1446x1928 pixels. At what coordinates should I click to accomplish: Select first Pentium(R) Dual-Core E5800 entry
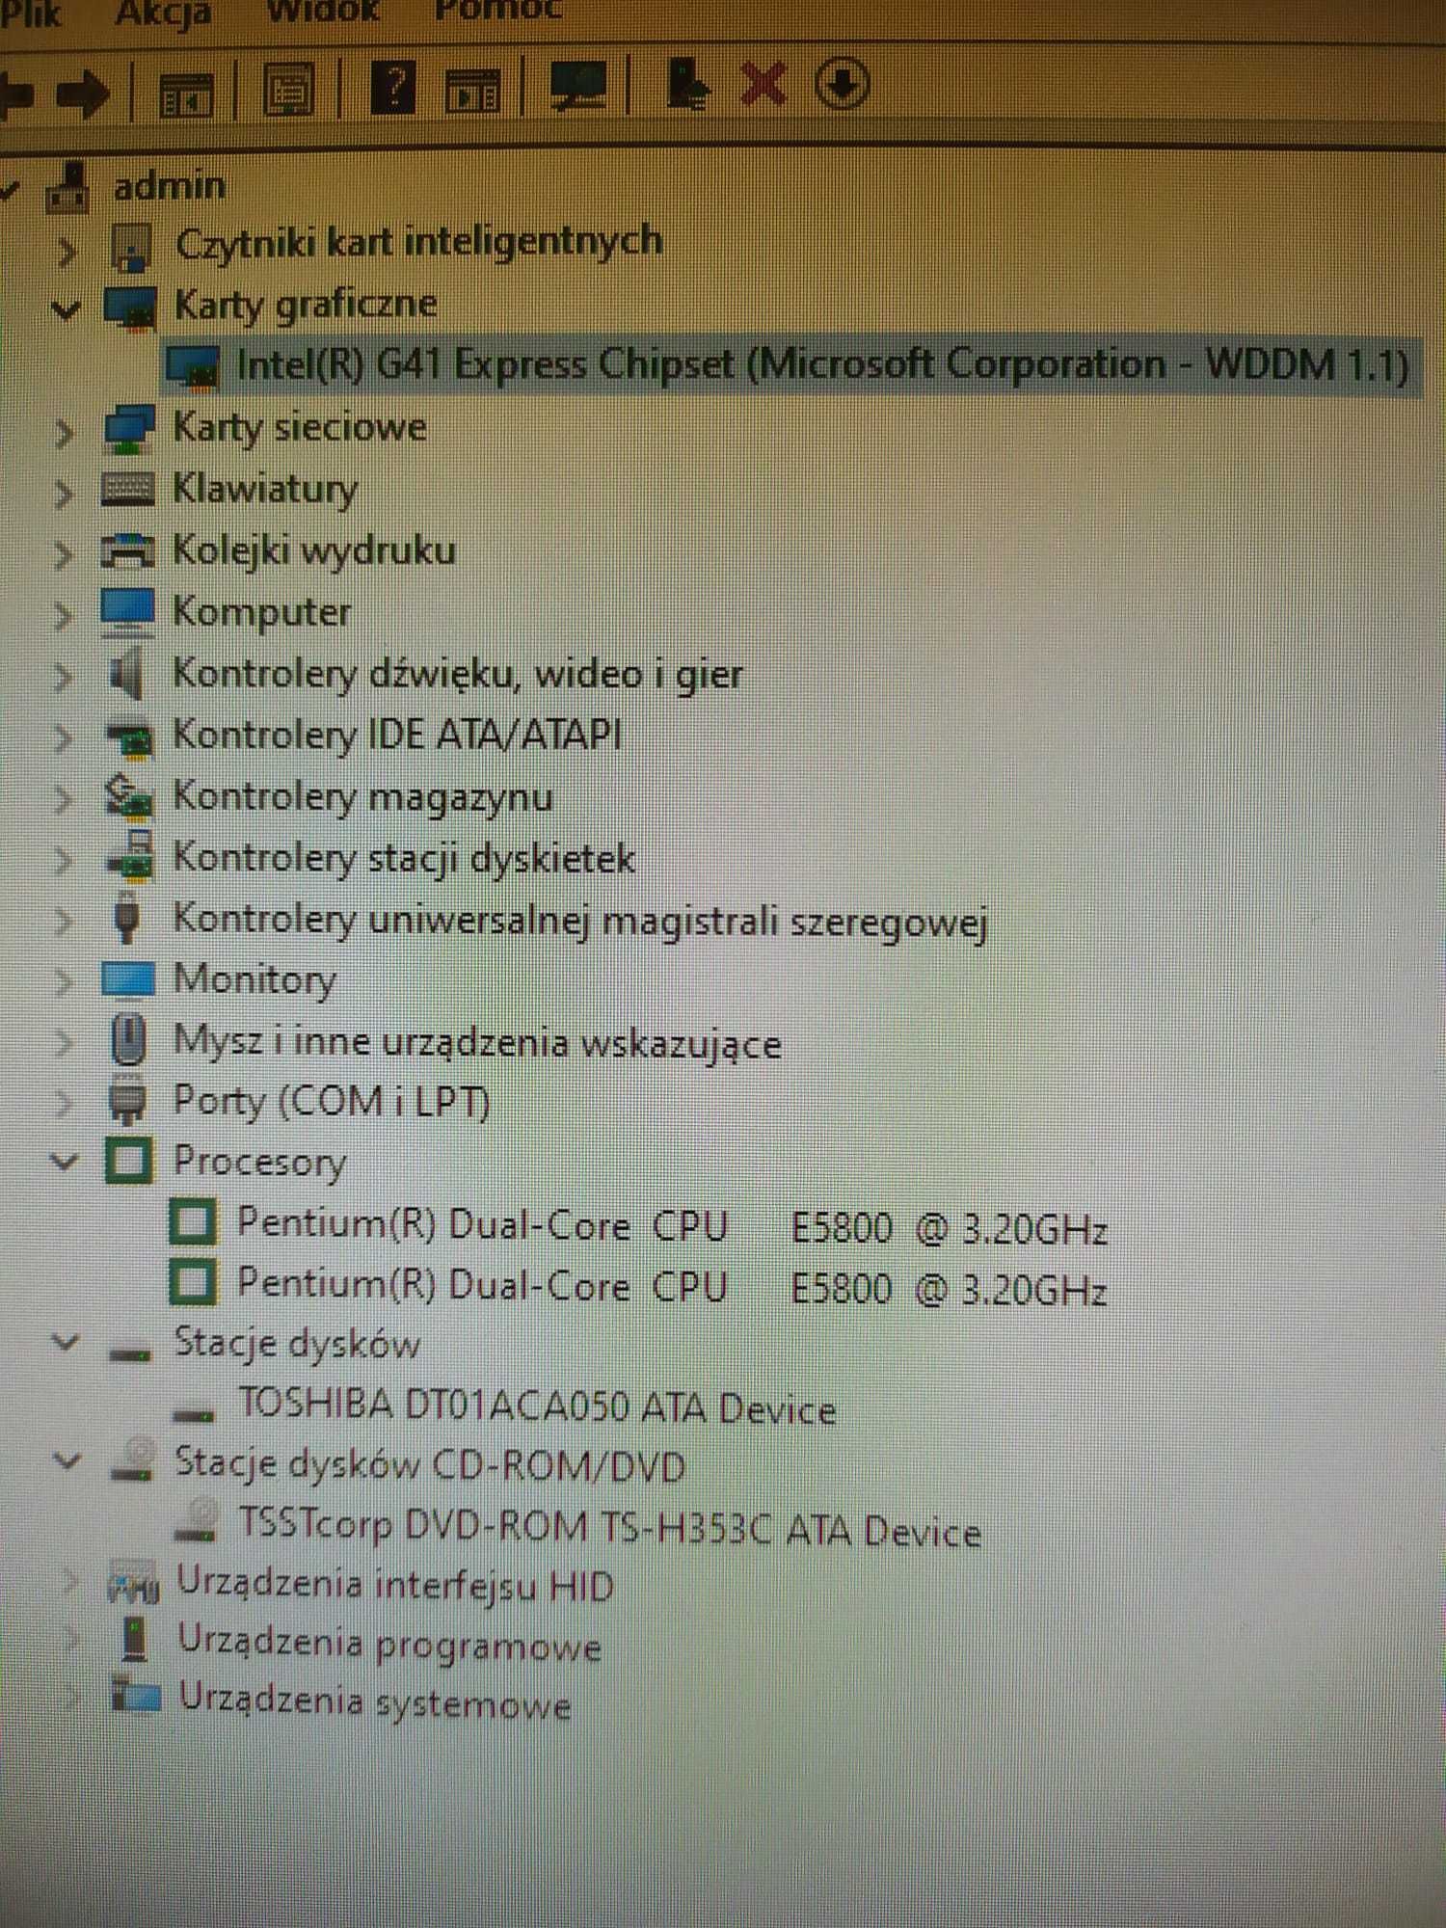click(671, 1225)
